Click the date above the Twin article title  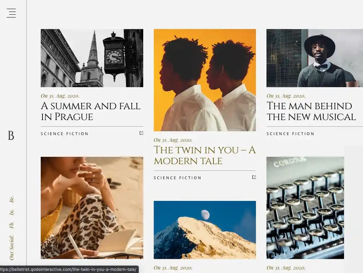(173, 140)
